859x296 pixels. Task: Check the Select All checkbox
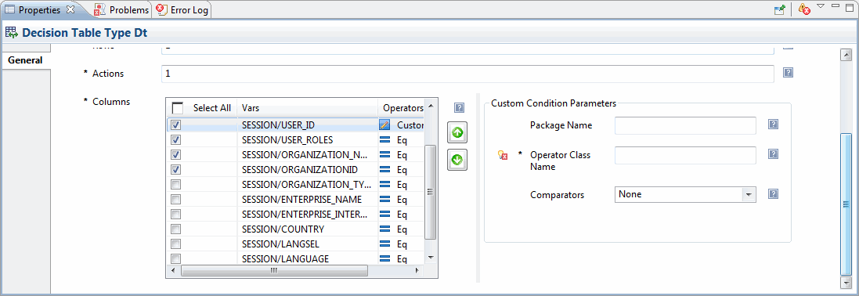pos(178,108)
